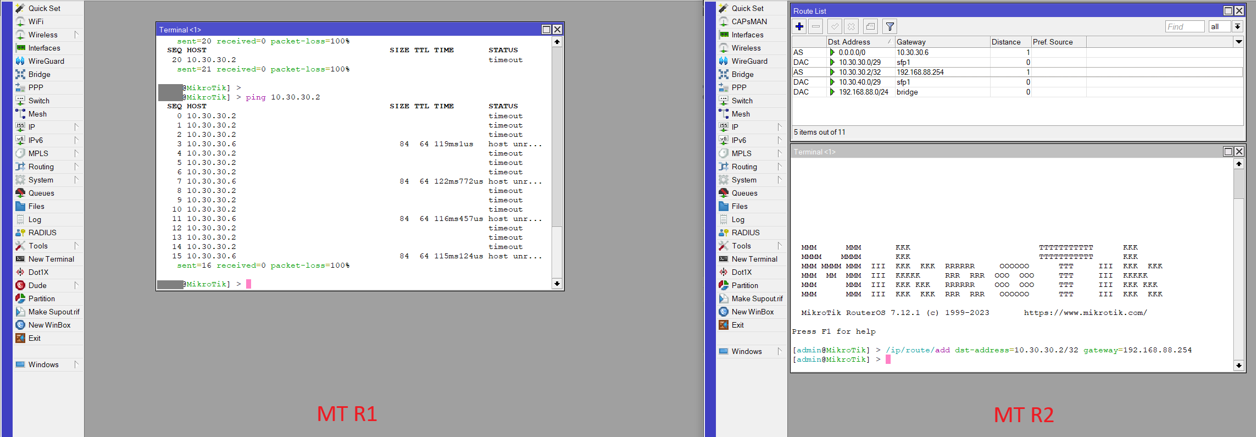Open the Route List filter funnel

890,26
